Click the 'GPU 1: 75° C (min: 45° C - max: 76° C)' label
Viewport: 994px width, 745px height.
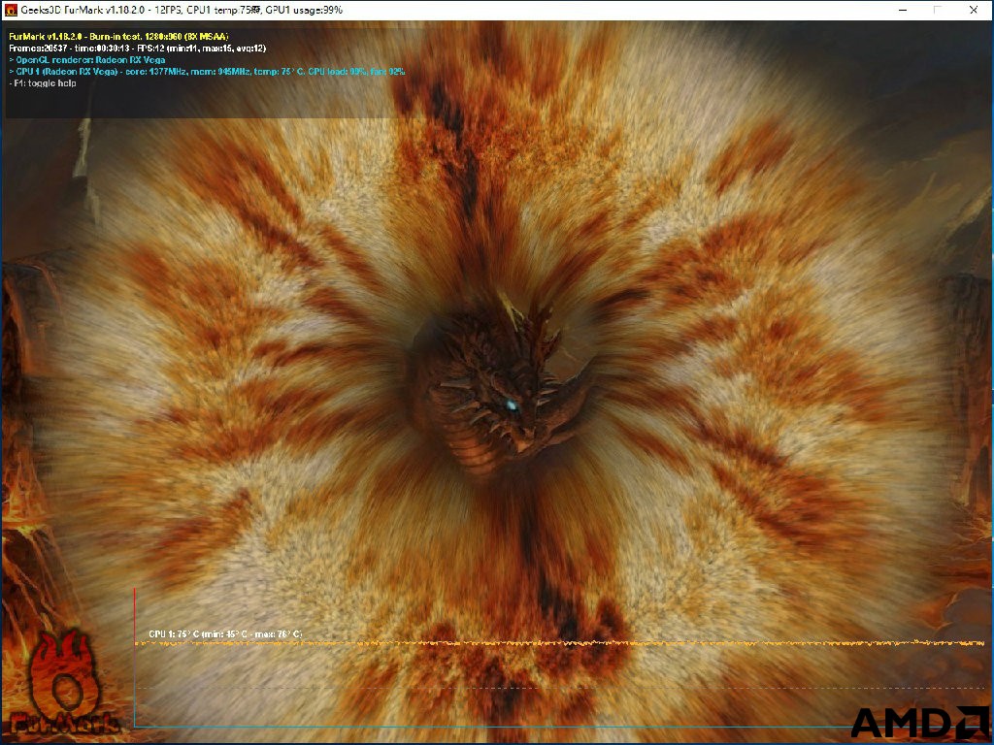coord(225,634)
